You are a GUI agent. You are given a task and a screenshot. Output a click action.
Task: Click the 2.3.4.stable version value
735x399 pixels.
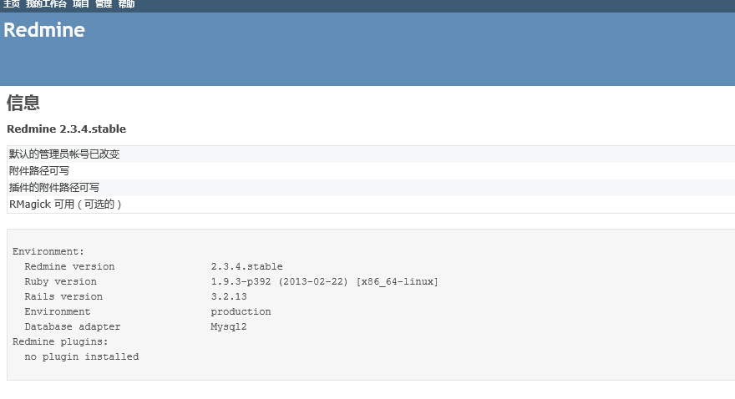pos(246,266)
